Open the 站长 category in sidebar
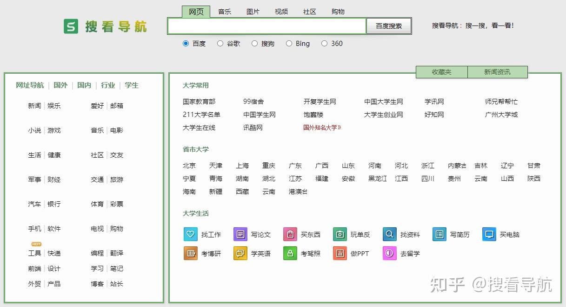566x307 pixels. click(117, 284)
